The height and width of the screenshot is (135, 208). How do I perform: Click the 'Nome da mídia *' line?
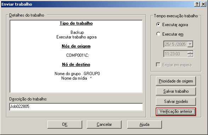[77, 78]
